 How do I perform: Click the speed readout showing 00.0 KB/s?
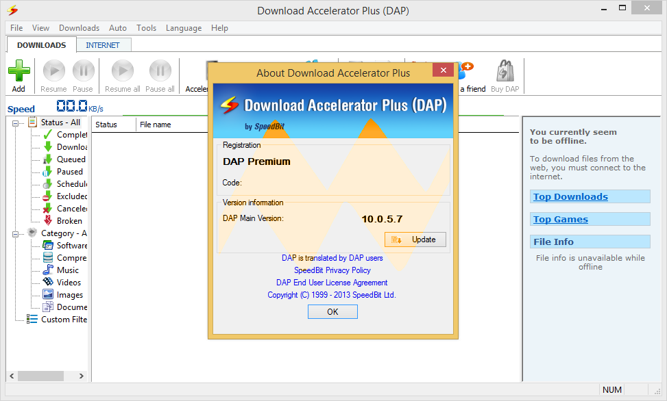[80, 106]
